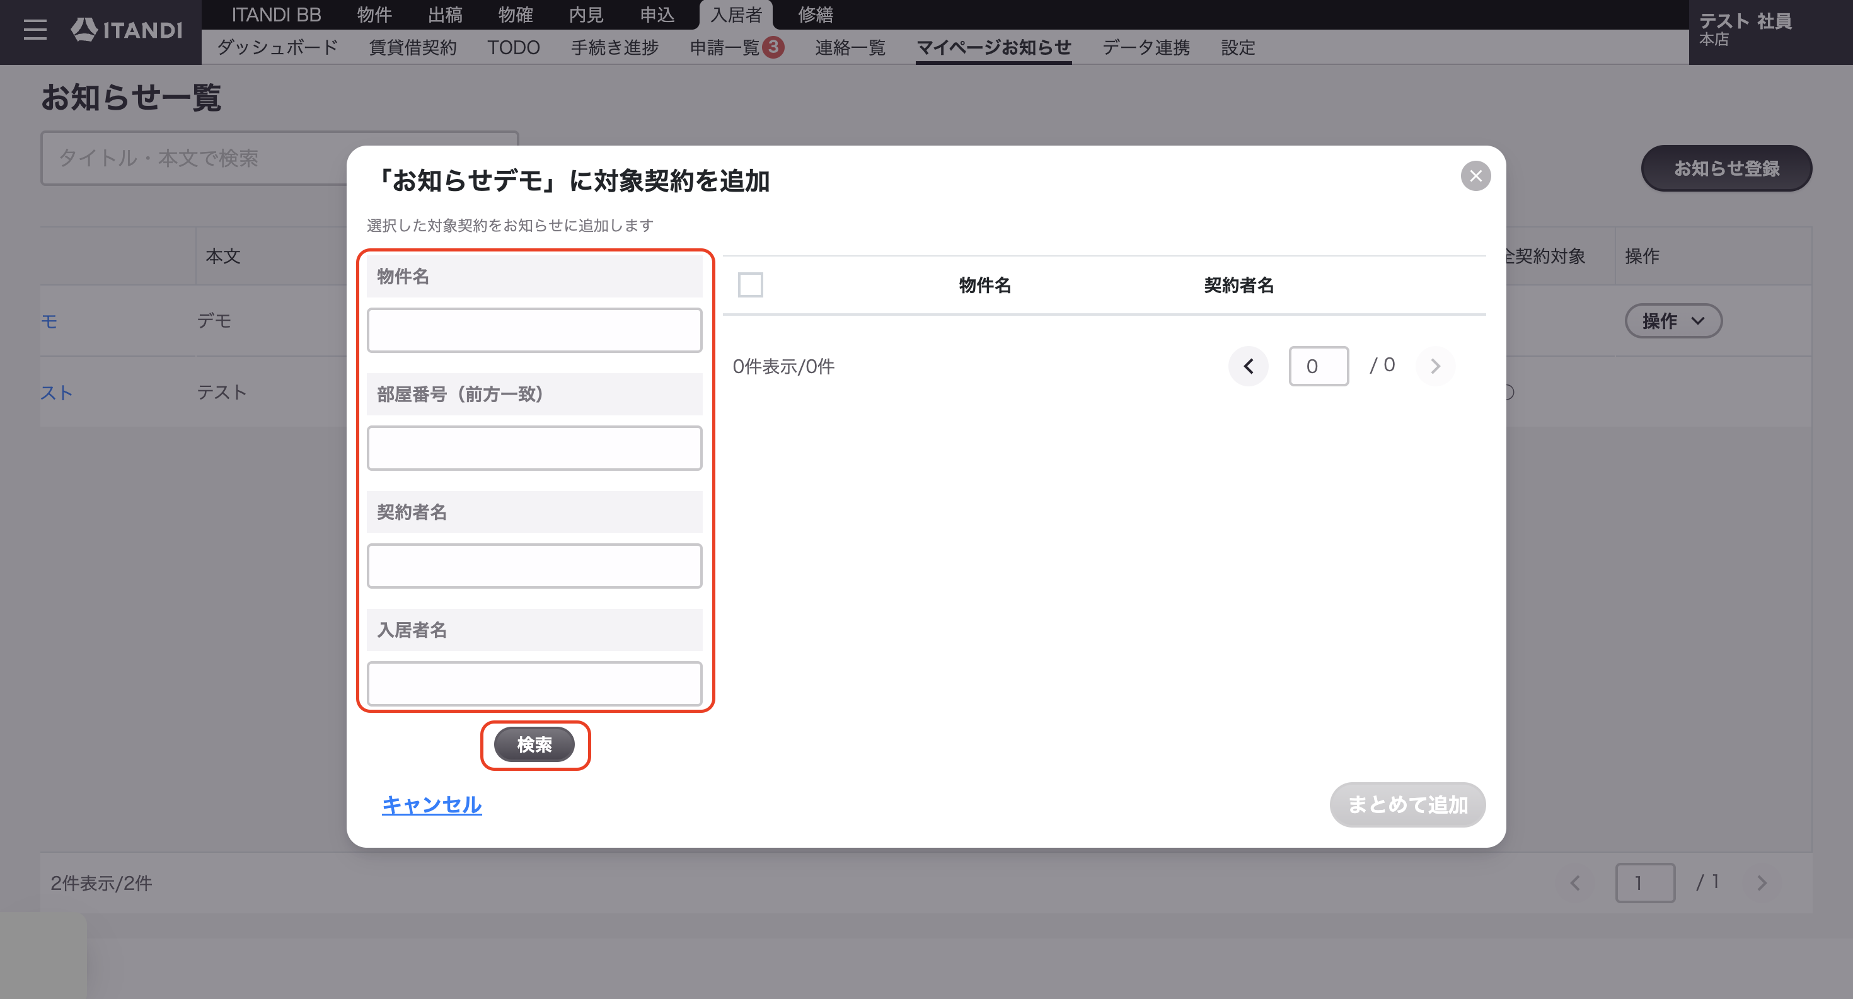This screenshot has height=999, width=1853.
Task: Click the お知らせ登録 button
Action: coord(1726,168)
